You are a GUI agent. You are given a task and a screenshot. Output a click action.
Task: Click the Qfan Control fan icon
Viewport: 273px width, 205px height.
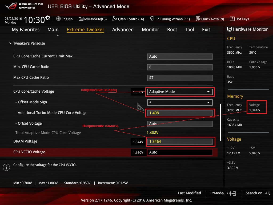tap(115, 19)
